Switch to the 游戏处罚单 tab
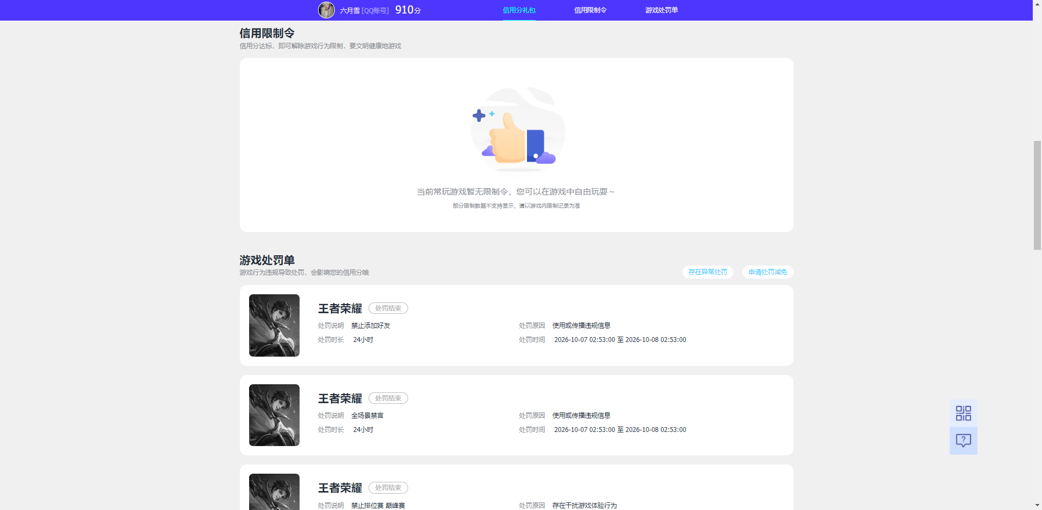Image resolution: width=1042 pixels, height=510 pixels. click(x=662, y=10)
